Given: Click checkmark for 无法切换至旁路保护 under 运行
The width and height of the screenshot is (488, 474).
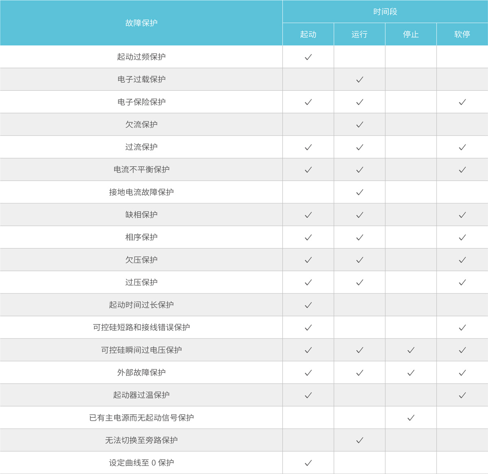Looking at the screenshot, I should [x=359, y=440].
